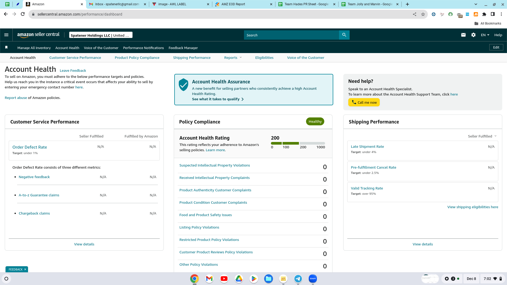507x285 pixels.
Task: Reload the page with the refresh icon
Action: (23, 14)
